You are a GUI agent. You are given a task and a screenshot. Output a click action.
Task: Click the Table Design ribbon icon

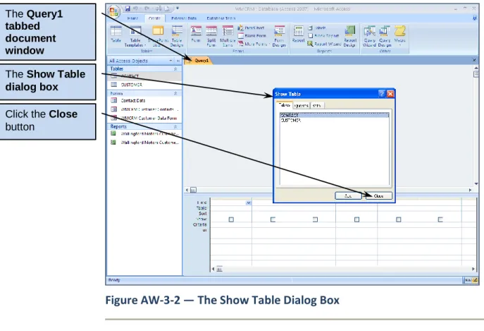tap(177, 36)
